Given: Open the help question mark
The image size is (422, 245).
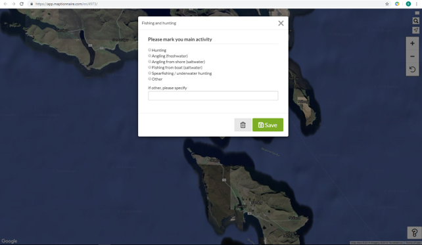Looking at the screenshot, I should tap(415, 233).
